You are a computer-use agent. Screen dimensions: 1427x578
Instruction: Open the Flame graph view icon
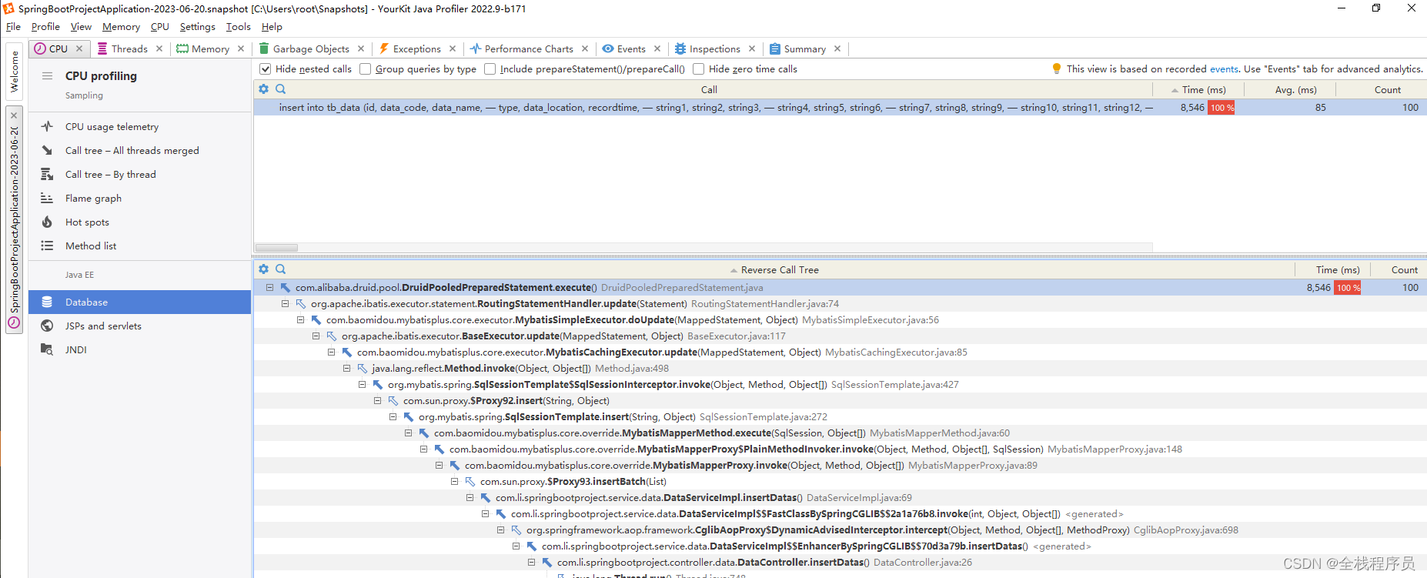tap(47, 198)
